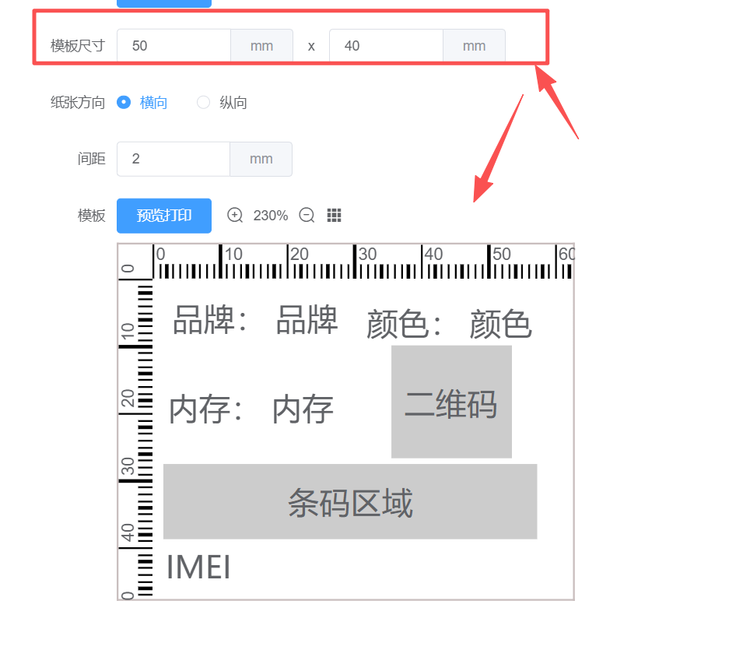Image resolution: width=743 pixels, height=650 pixels.
Task: Click the zoom out magnifier icon
Action: point(307,216)
